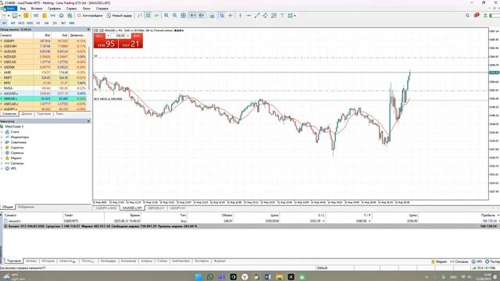Click the Тестер link in Toolbox bar

(492, 261)
